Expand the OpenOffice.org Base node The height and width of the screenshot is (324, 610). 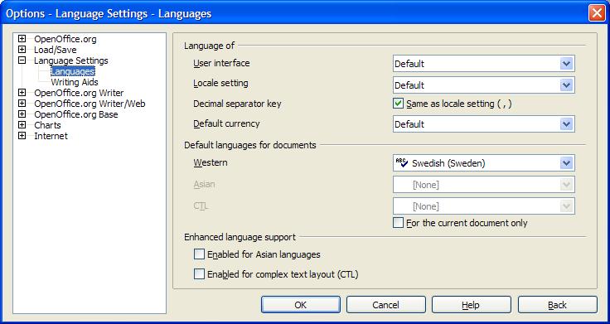22,114
